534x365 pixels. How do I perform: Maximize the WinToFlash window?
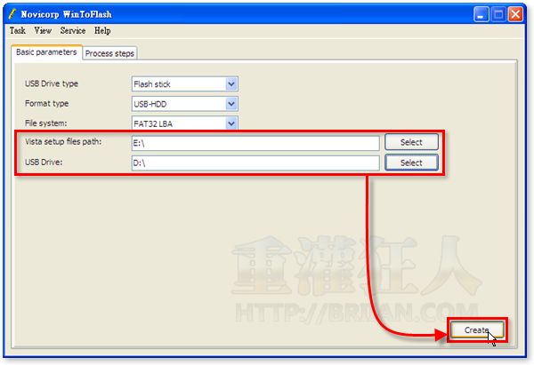498,14
